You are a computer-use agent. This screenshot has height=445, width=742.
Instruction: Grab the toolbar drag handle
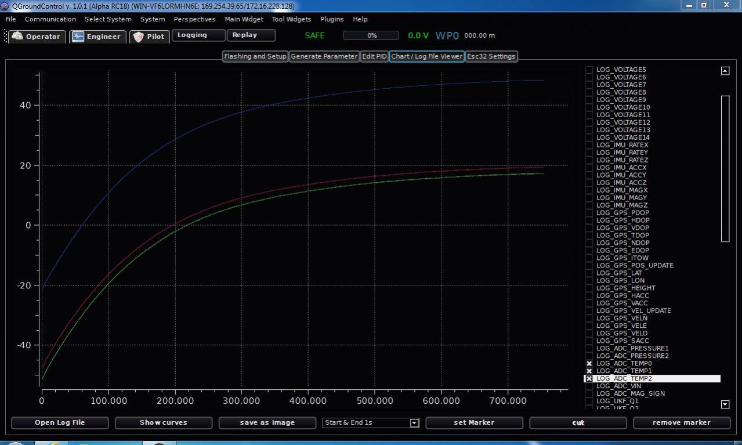6,37
